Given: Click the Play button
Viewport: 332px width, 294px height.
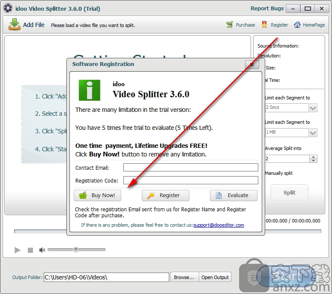Looking at the screenshot, I should coord(18,250).
